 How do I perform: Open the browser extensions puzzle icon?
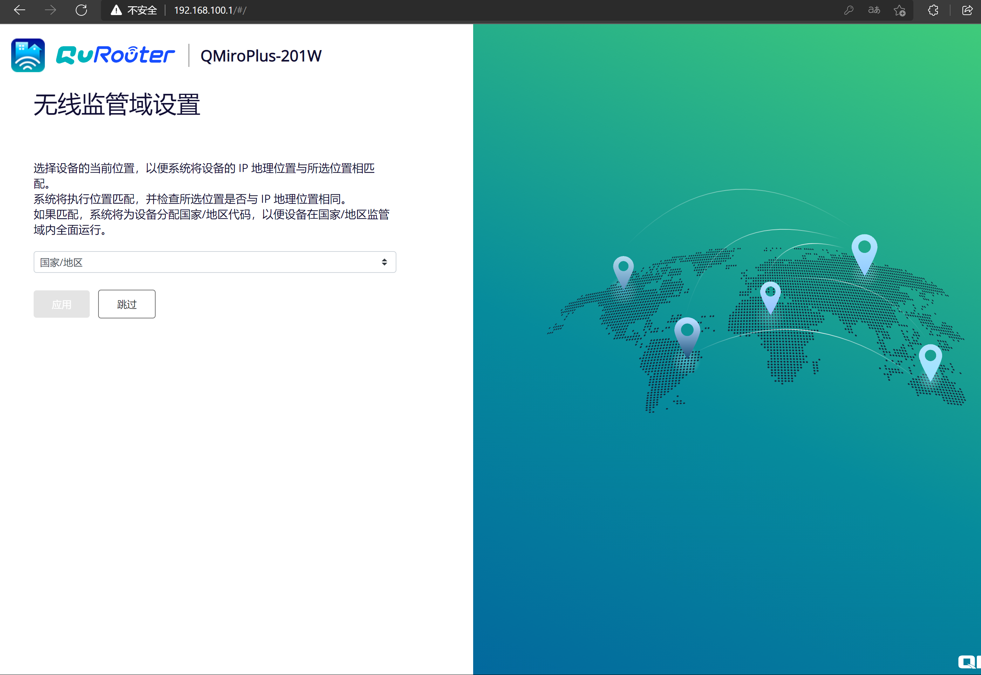point(933,10)
